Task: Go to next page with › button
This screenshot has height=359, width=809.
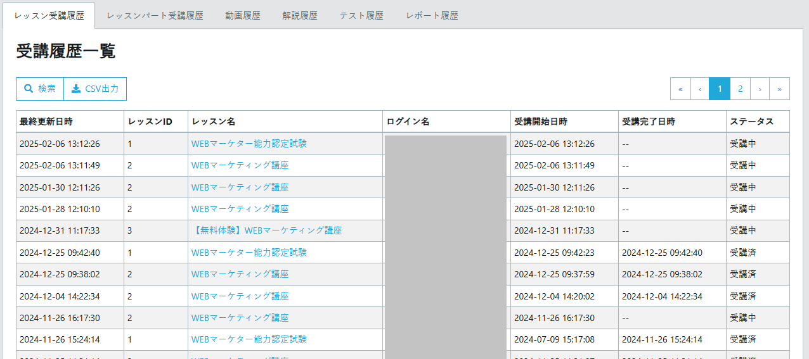Action: click(760, 89)
